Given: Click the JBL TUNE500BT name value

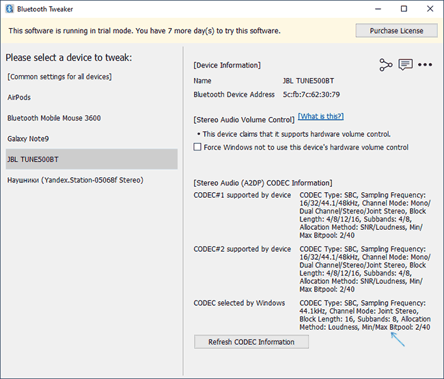Looking at the screenshot, I should coord(309,81).
